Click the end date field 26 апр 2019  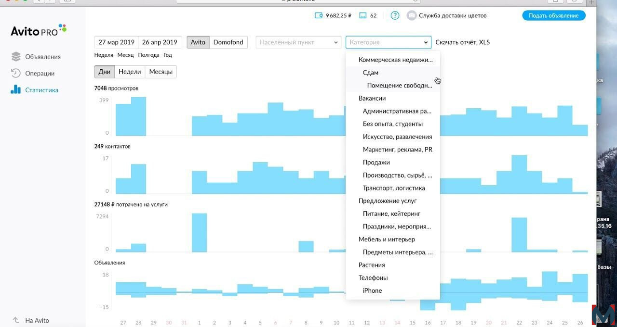tap(160, 42)
